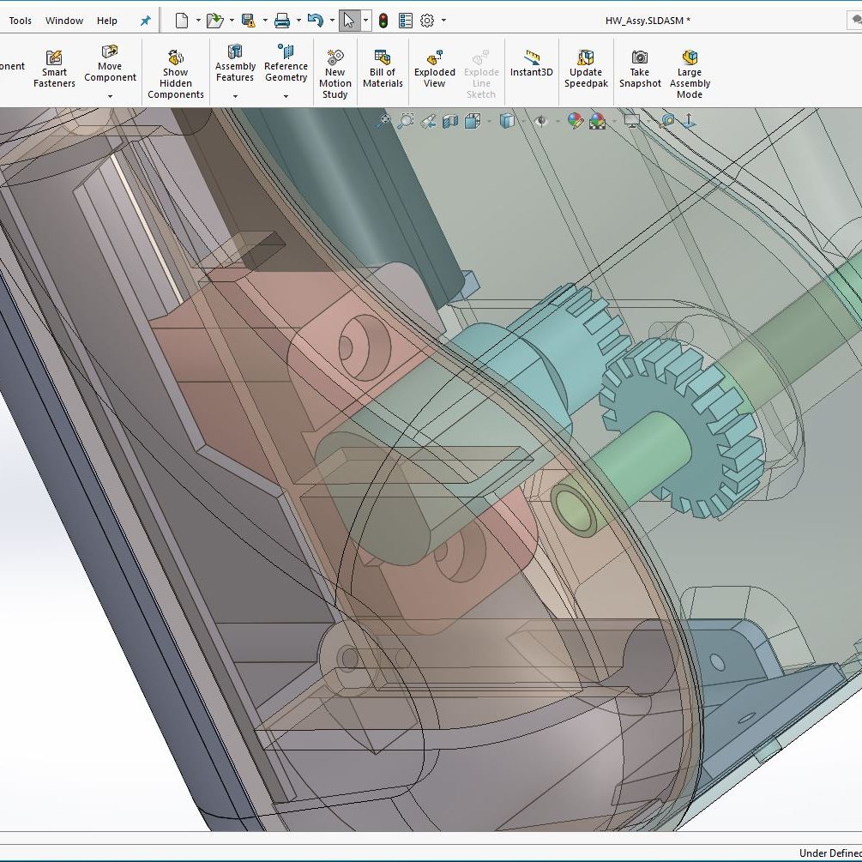The width and height of the screenshot is (862, 862).
Task: Expand the Display Style dropdown arrow
Action: [523, 121]
